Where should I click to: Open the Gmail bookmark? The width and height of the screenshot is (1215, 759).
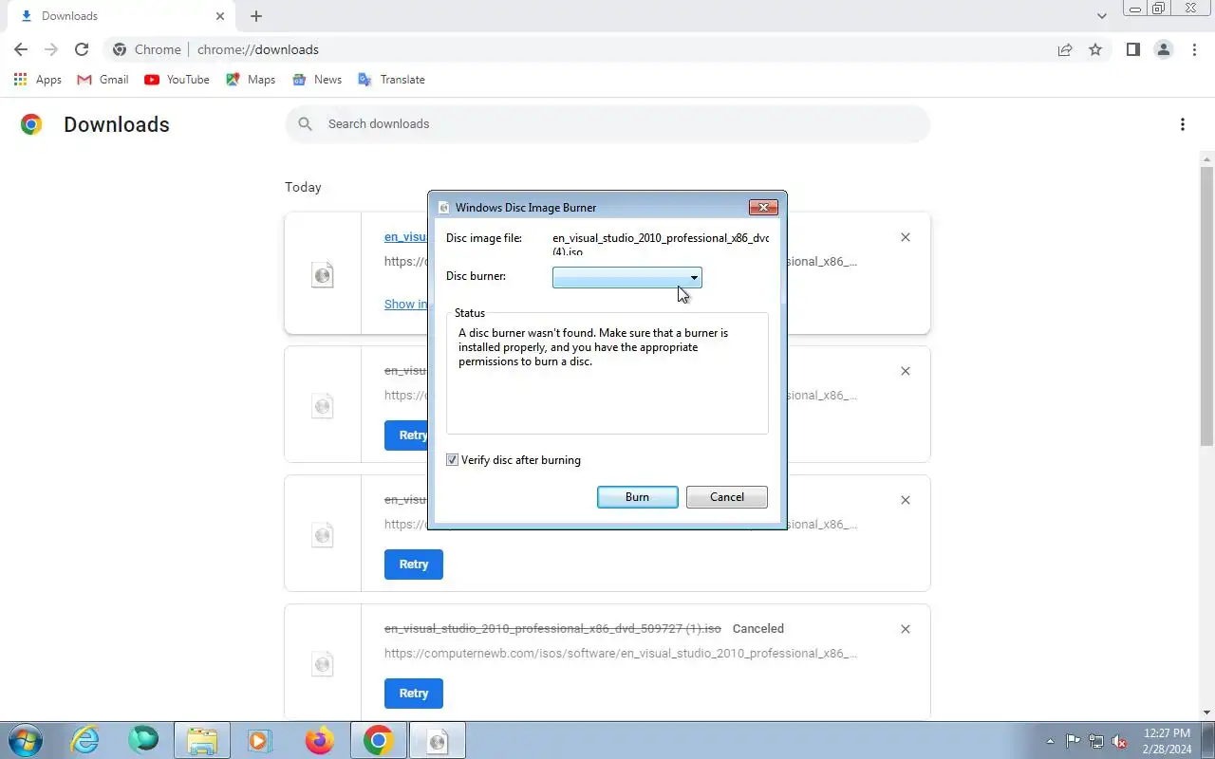point(103,80)
